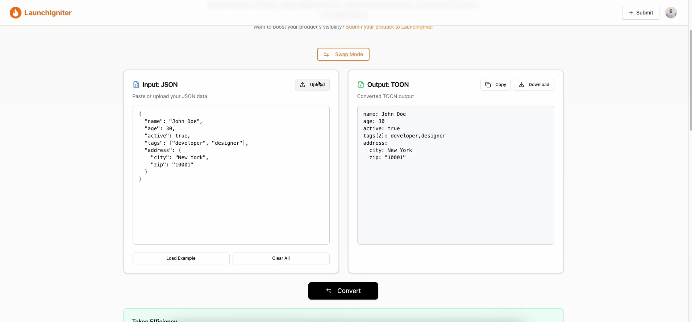Download the TOON output file

pyautogui.click(x=534, y=85)
